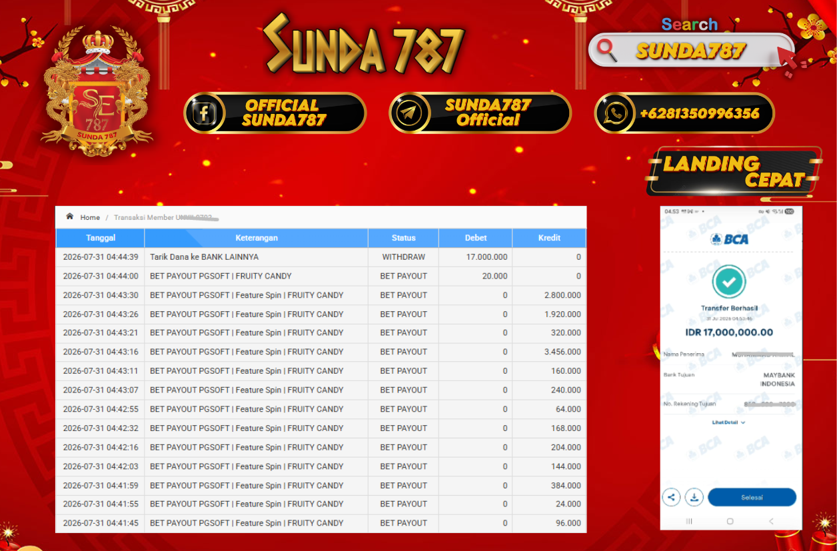Click date 2026-07-31 04:42:55
This screenshot has height=551, width=837.
pos(101,409)
